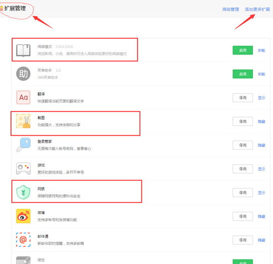The width and height of the screenshot is (273, 264).
Task: Uninstall 买单助手 via 卸载 link
Action: pos(261,74)
